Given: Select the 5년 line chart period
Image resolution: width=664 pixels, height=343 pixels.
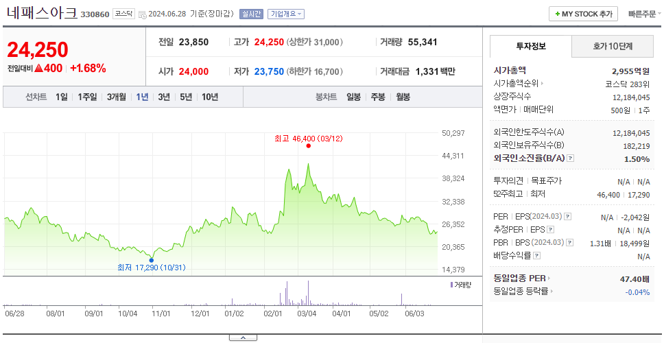Looking at the screenshot, I should pos(186,97).
